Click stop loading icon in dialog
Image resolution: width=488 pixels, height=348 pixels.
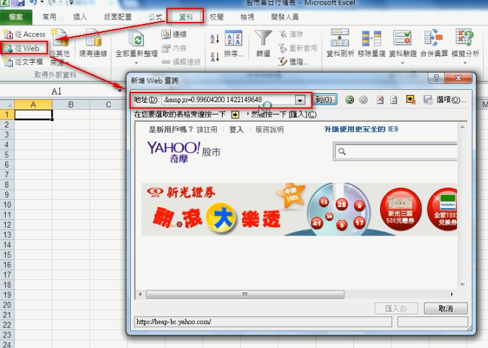(x=380, y=100)
